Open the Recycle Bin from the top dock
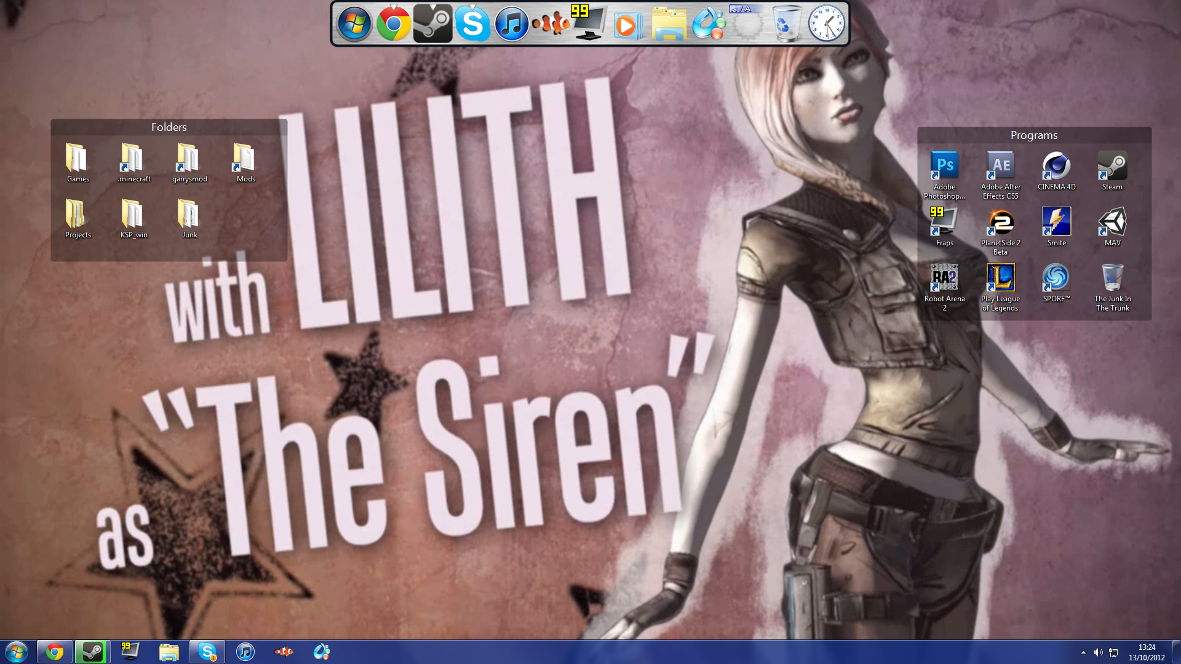Image resolution: width=1181 pixels, height=664 pixels. tap(787, 23)
